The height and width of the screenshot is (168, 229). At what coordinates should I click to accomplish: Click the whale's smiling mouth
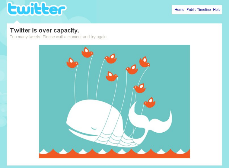[x=82, y=132]
